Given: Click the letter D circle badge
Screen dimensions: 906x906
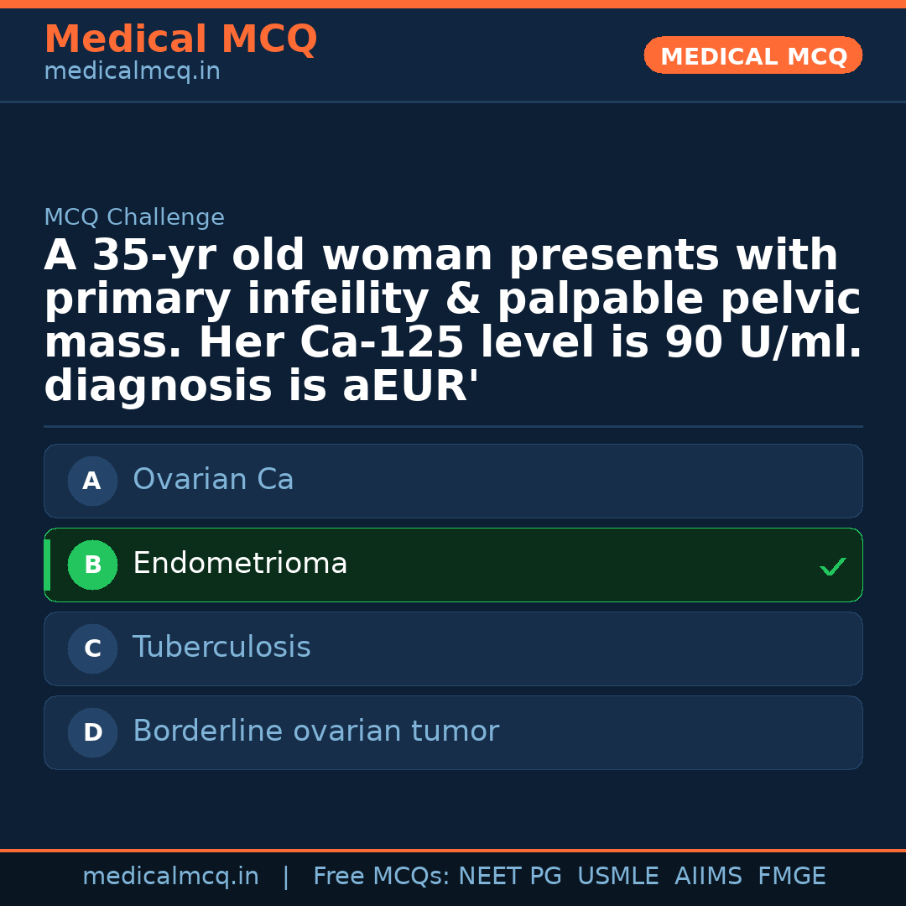Looking at the screenshot, I should [92, 732].
